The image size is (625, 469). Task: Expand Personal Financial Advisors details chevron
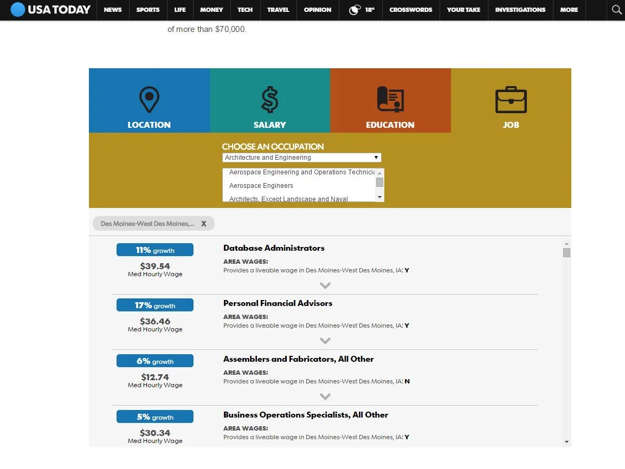coord(325,341)
